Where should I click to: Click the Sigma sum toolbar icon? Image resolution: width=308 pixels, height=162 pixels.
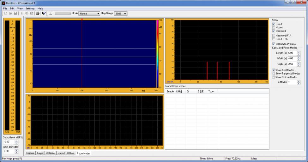[51, 14]
